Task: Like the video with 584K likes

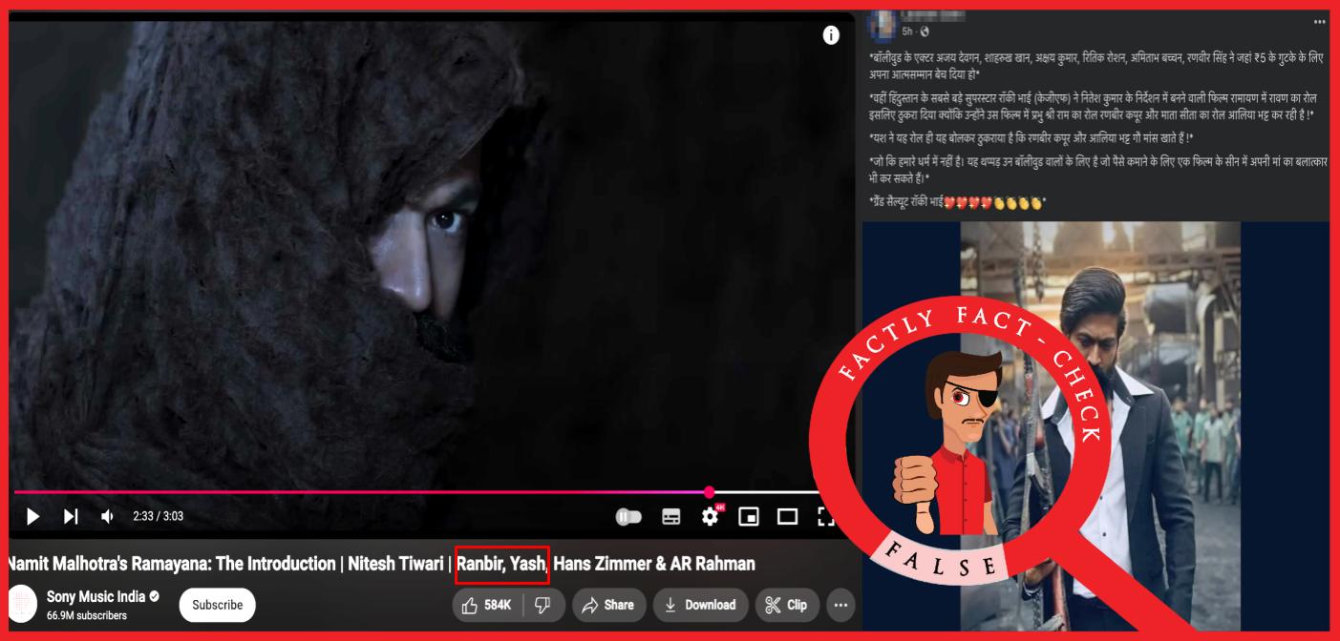Action: (x=488, y=605)
